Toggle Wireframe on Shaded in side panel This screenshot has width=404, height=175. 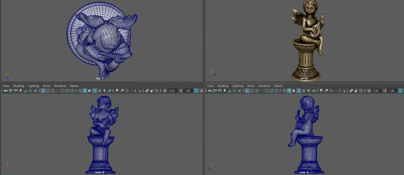click(299, 91)
